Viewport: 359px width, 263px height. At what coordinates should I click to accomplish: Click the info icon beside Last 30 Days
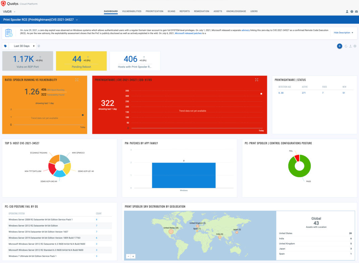[39, 46]
